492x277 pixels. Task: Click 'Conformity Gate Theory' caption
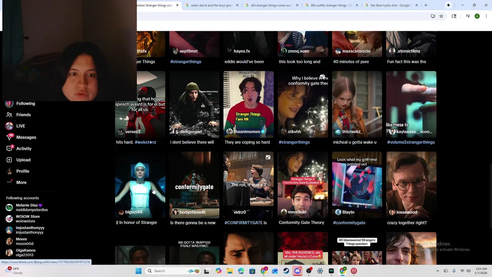point(301,223)
